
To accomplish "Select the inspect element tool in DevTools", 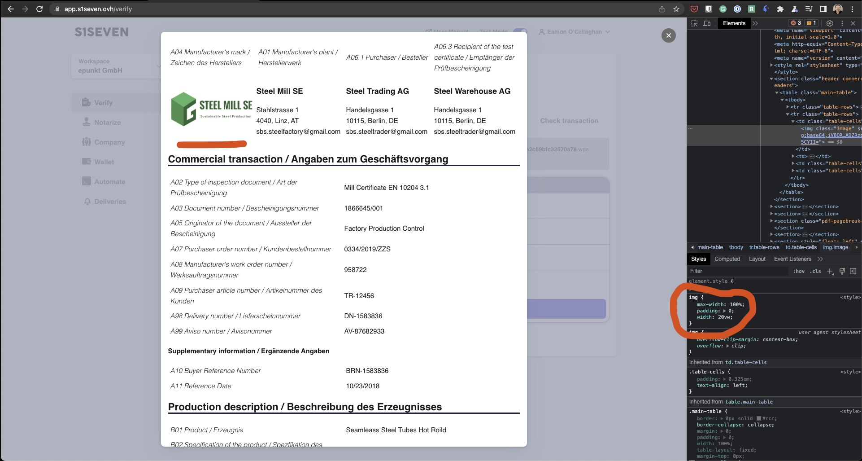I will (x=694, y=23).
